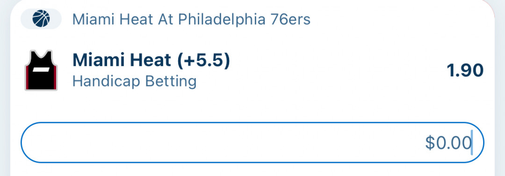Viewport: 505px width, 176px height.
Task: Select the Miami Heat (+5.5) selection title
Action: (151, 60)
